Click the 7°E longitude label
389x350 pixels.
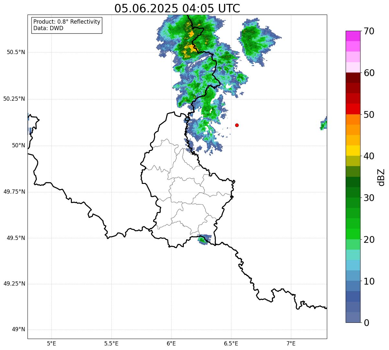pyautogui.click(x=291, y=344)
